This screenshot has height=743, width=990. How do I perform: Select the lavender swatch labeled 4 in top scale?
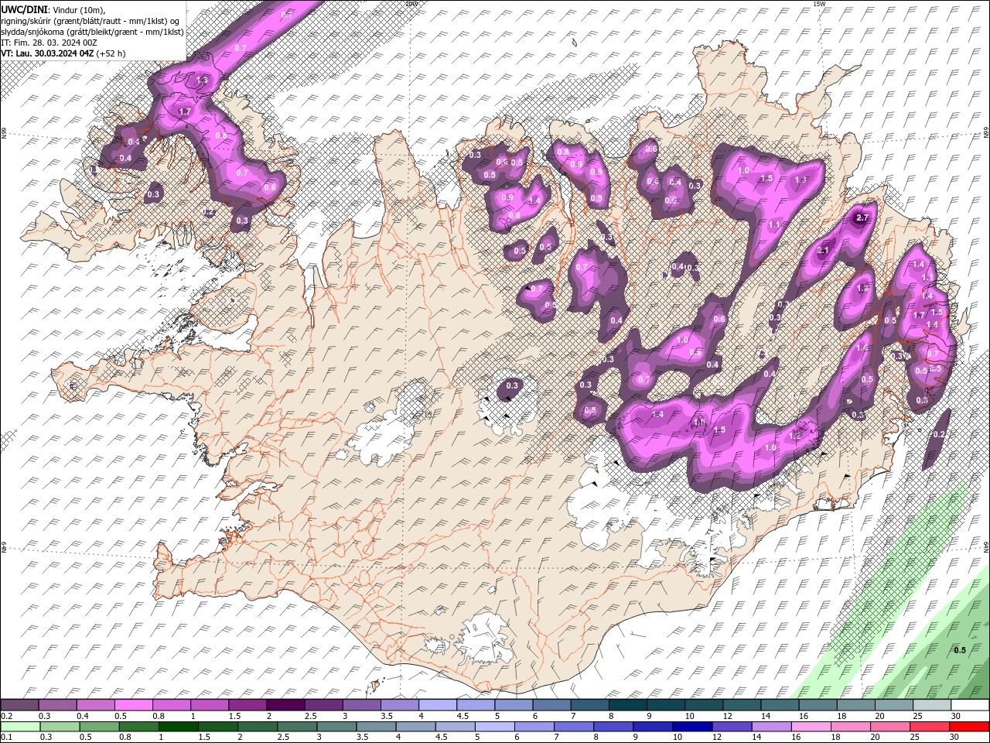point(438,705)
